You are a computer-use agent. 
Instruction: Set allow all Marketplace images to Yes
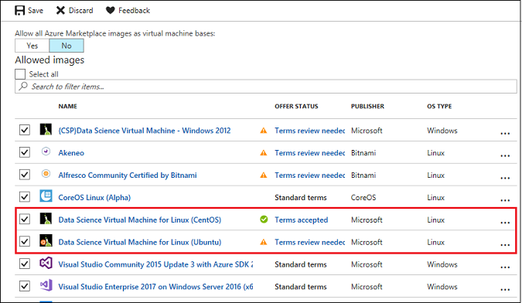pos(32,46)
